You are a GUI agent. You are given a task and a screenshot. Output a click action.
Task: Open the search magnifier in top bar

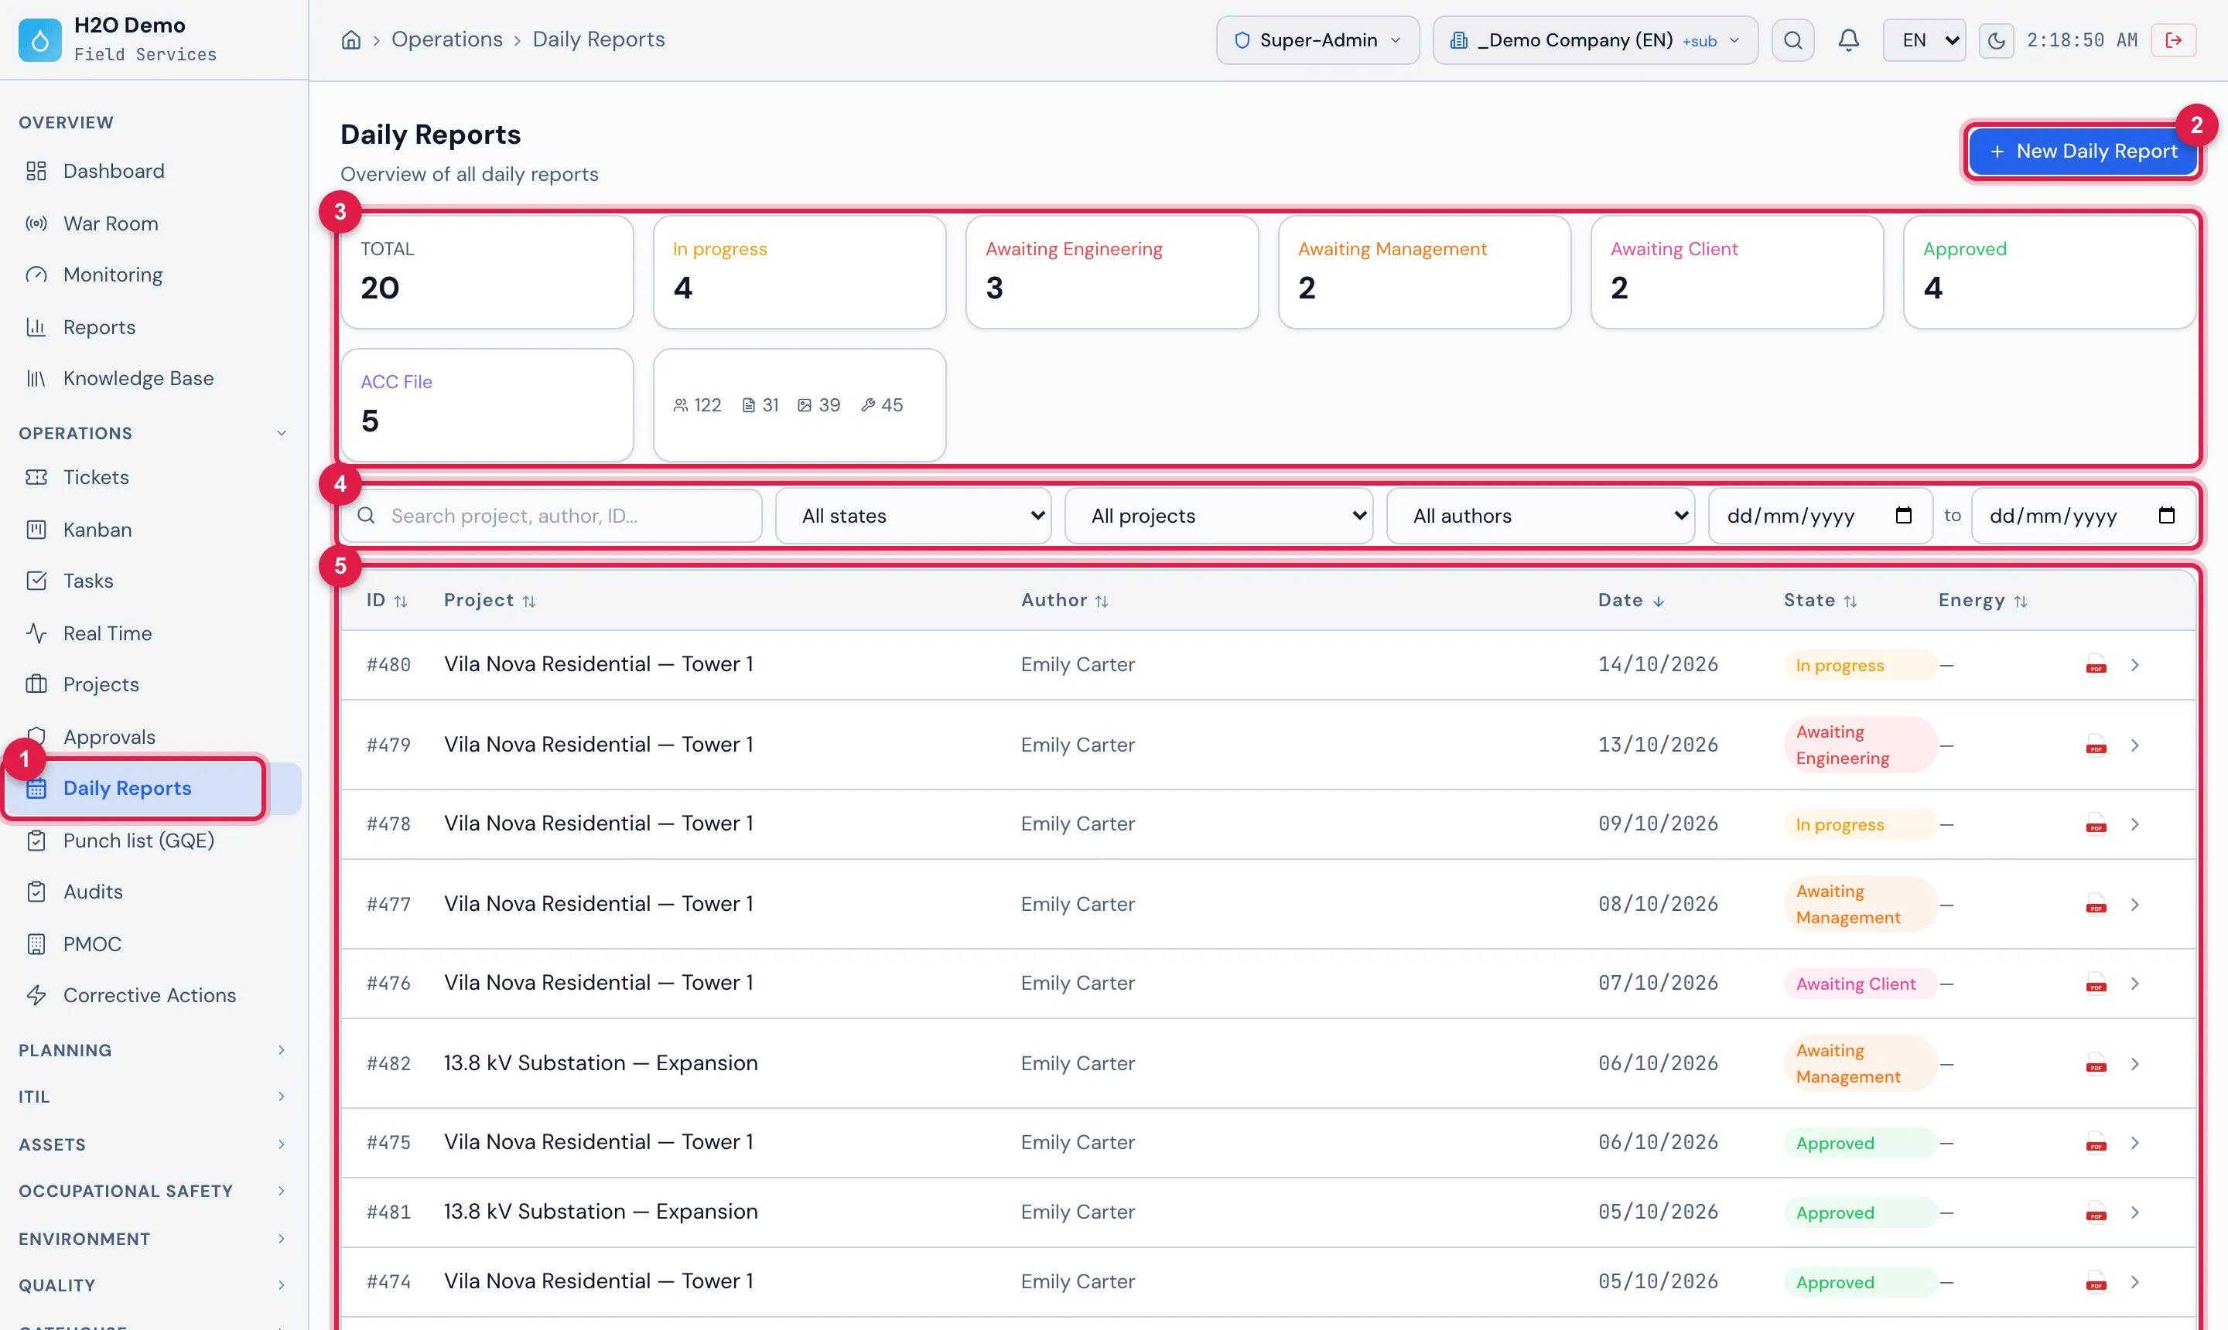(1792, 40)
